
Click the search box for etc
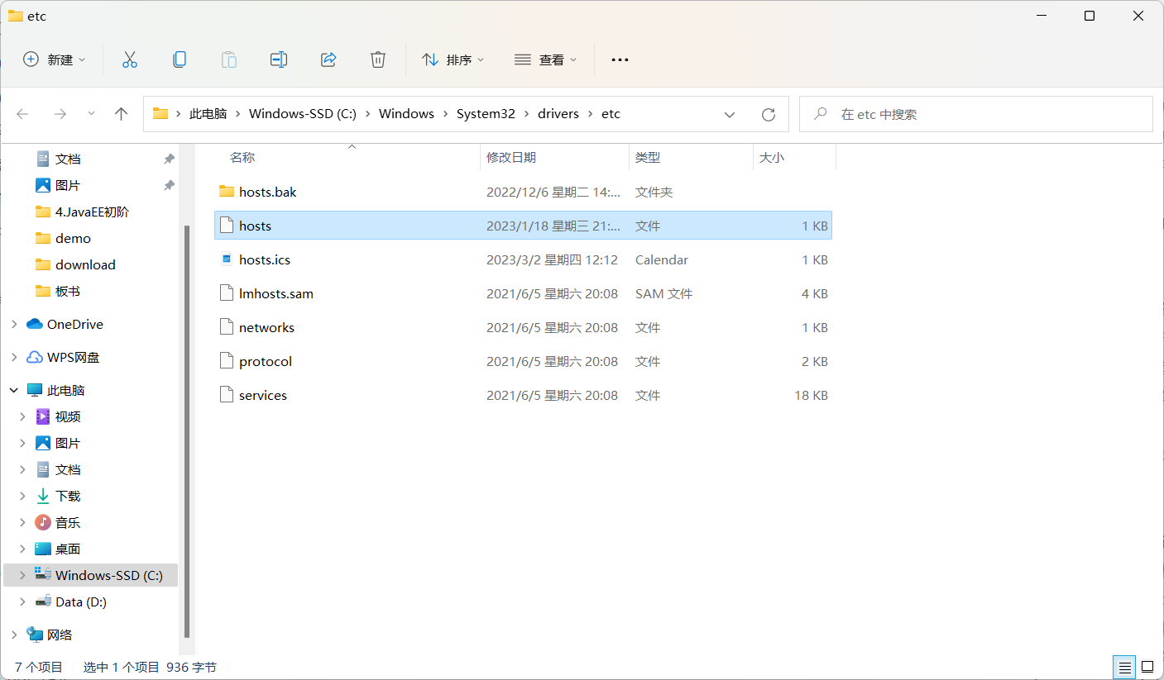click(976, 114)
